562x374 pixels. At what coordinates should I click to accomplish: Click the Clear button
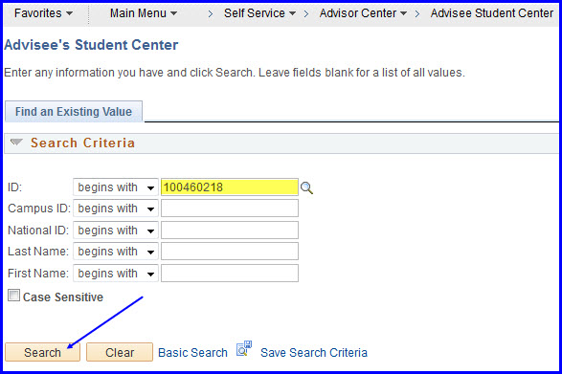tap(120, 352)
